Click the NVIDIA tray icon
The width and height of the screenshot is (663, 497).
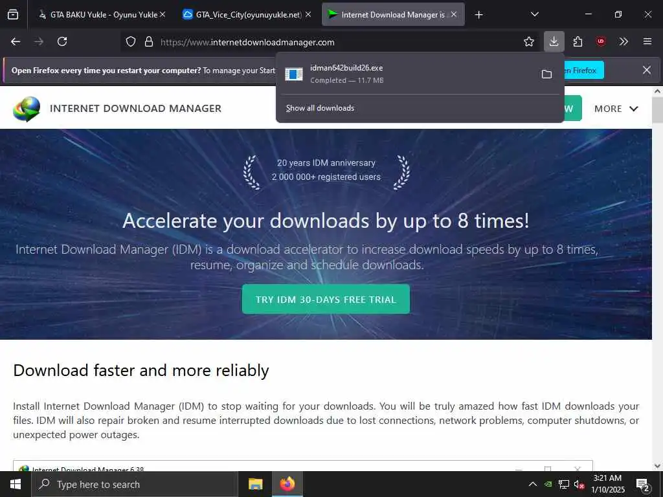[548, 484]
